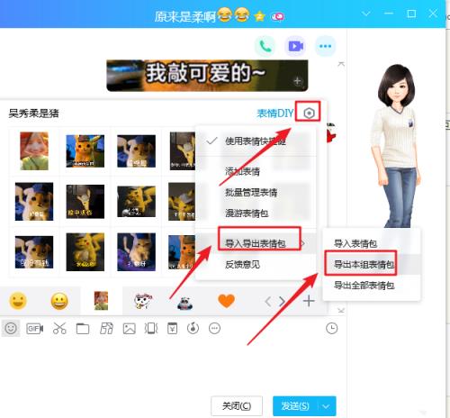Click the emoticon settings hexagon icon
Screen dimensions: 450x418
pos(309,114)
